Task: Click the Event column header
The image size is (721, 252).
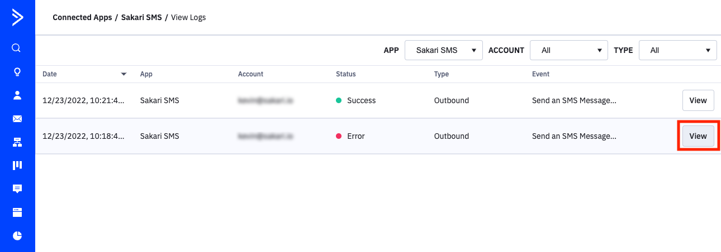Action: click(x=540, y=74)
